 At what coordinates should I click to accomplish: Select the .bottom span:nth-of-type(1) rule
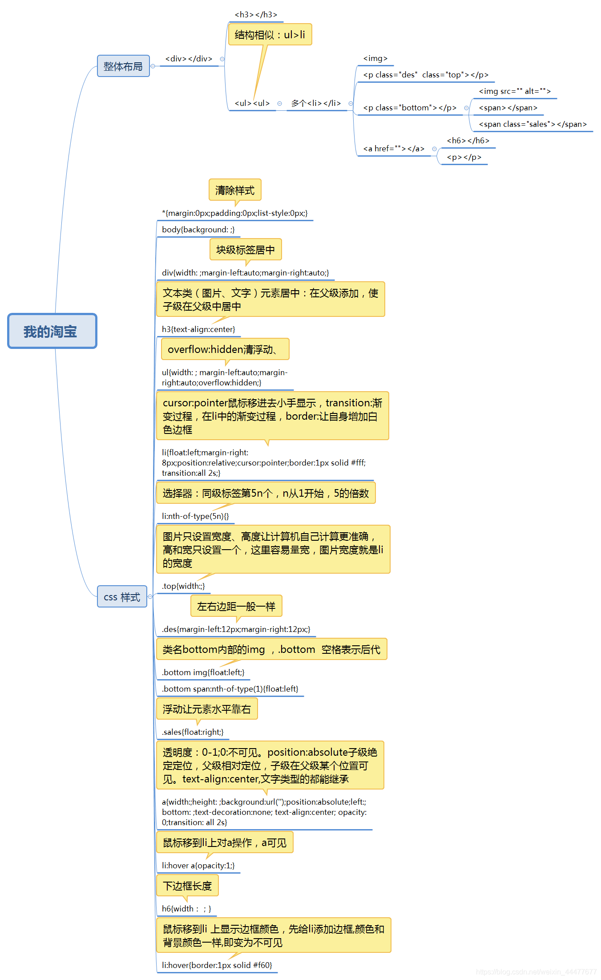(x=230, y=689)
